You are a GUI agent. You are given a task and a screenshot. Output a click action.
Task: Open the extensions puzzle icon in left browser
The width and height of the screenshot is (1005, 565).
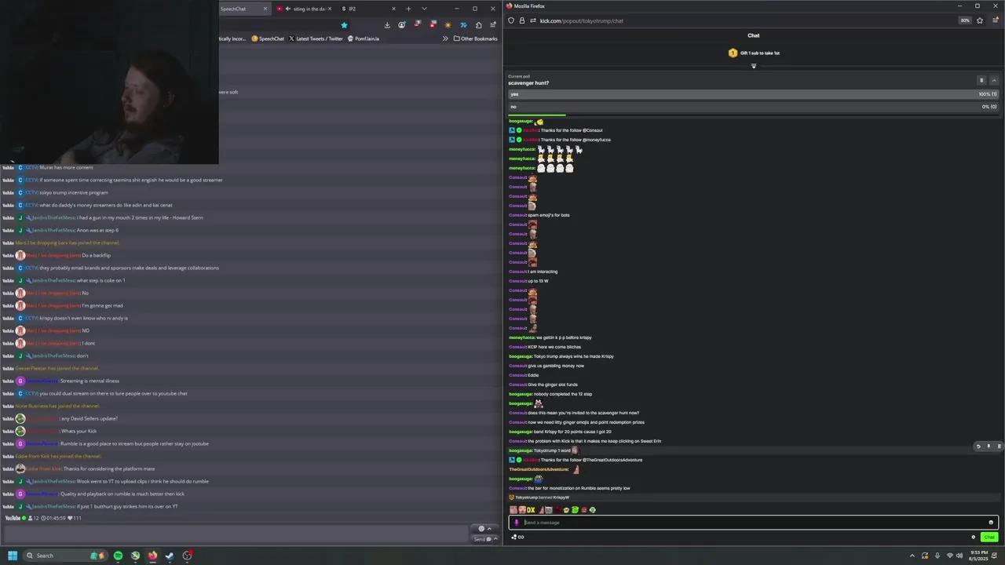[x=479, y=25]
